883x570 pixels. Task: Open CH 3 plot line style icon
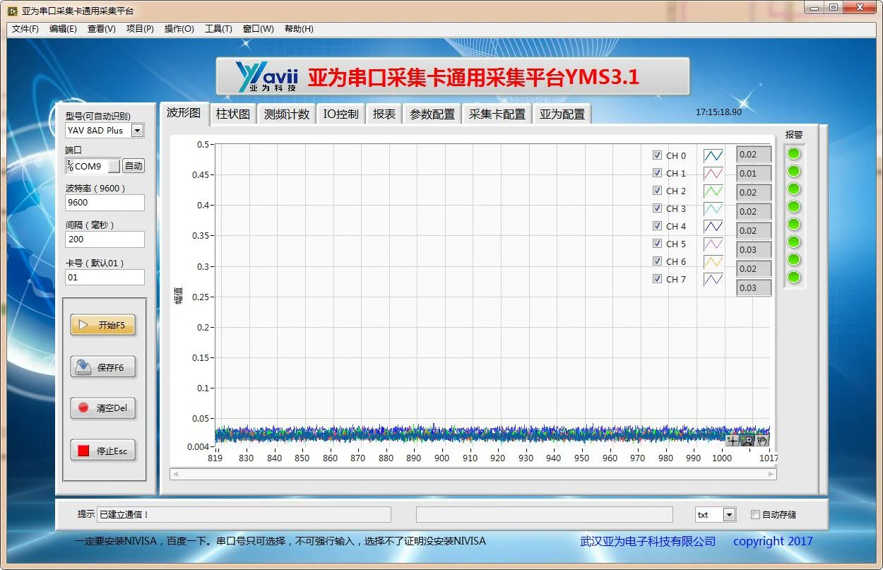pos(713,208)
